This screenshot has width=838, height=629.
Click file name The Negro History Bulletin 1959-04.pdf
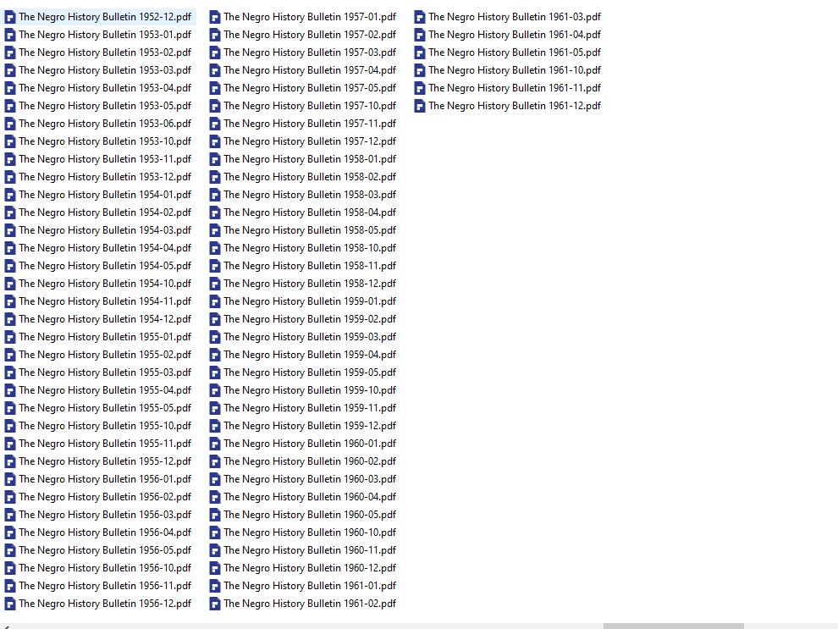coord(310,355)
